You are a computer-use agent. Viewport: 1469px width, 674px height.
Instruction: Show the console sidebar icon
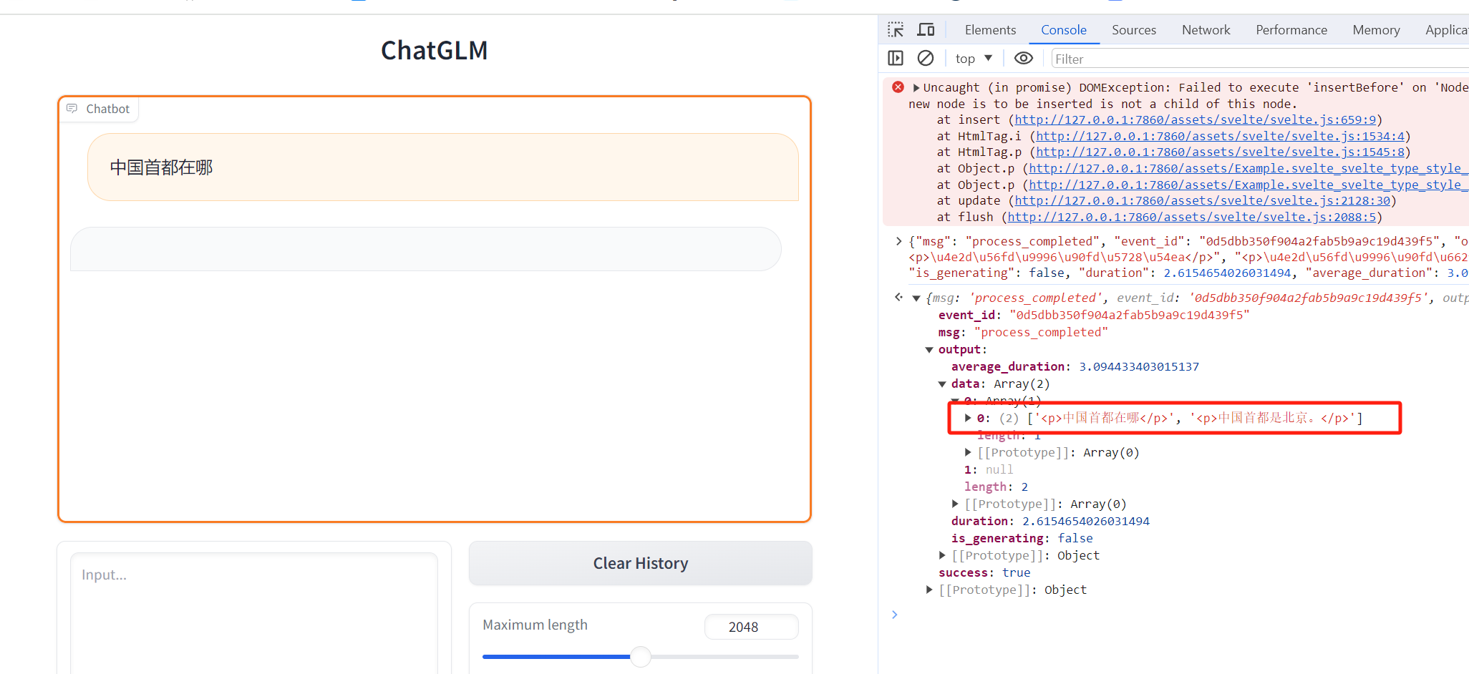pyautogui.click(x=896, y=58)
